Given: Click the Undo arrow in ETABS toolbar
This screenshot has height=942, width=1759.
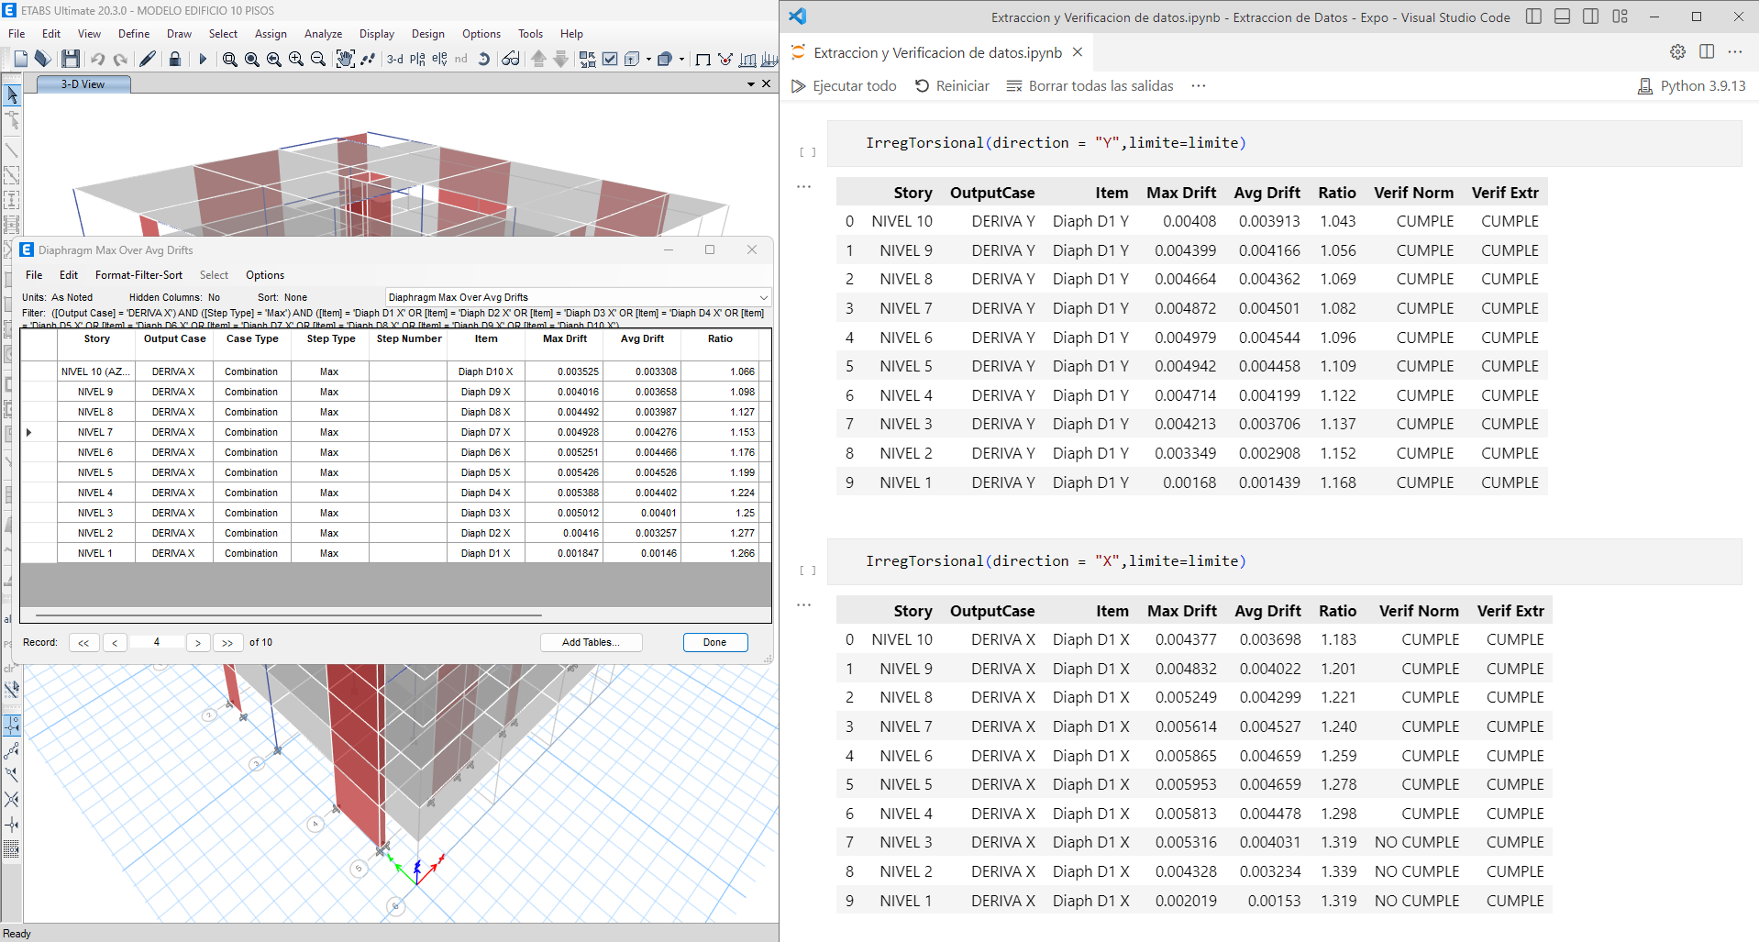Looking at the screenshot, I should pyautogui.click(x=98, y=59).
